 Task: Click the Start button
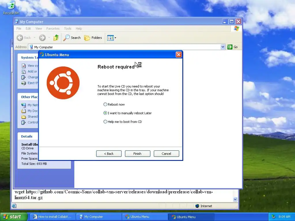(x=14, y=217)
